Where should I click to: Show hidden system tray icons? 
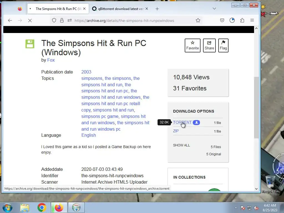point(236,208)
